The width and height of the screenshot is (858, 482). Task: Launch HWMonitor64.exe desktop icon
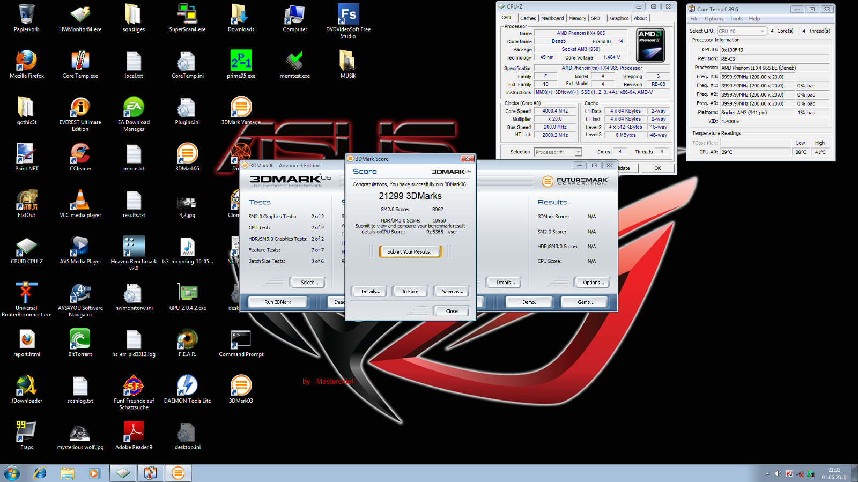(x=80, y=18)
